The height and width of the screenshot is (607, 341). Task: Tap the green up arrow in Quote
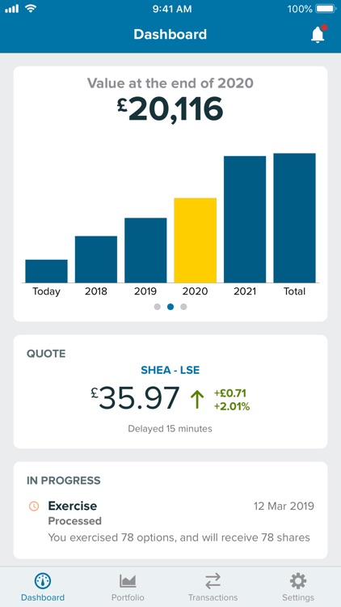(x=197, y=400)
